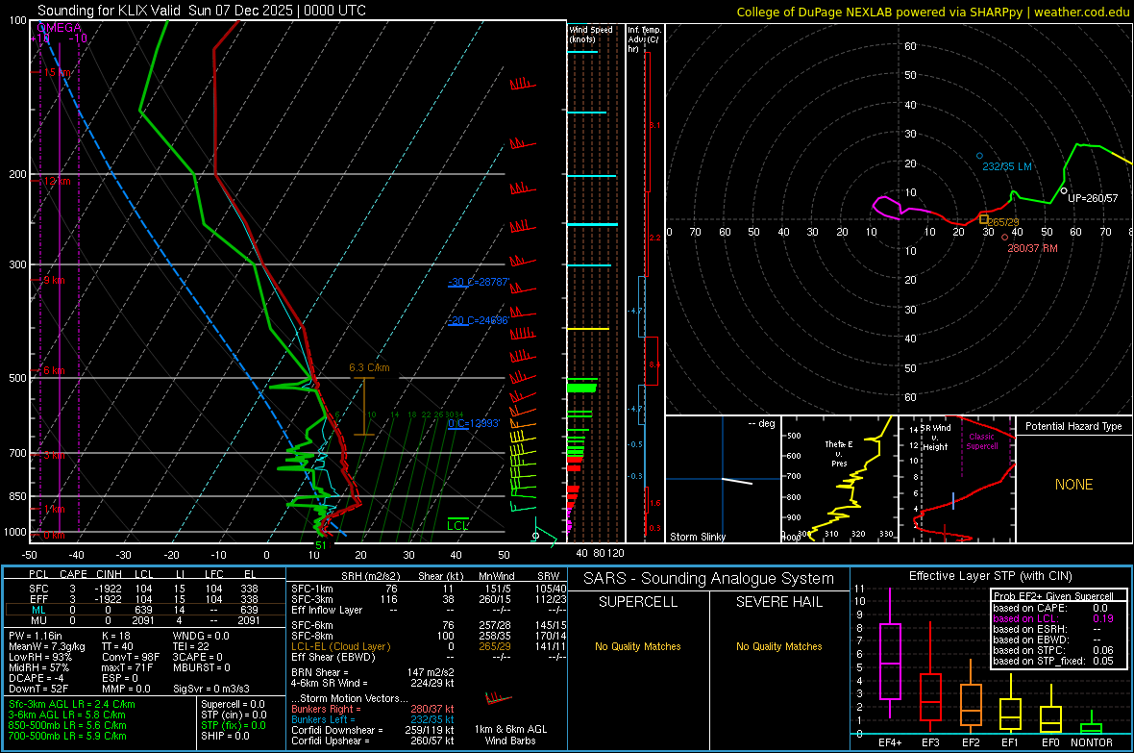Click the Supercell = 0.0 composite value
Image resolution: width=1134 pixels, height=753 pixels.
point(233,704)
